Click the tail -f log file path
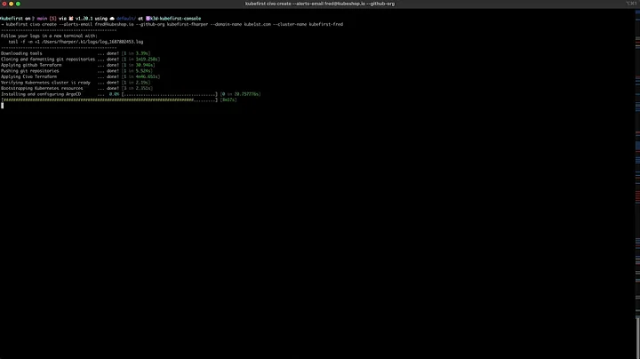The width and height of the screenshot is (640, 359). 92,42
